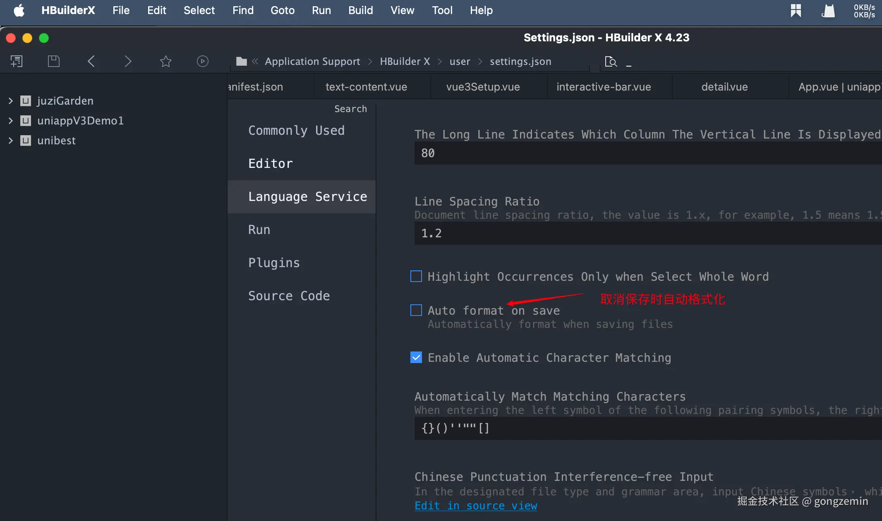Click the save file toolbar icon

click(x=54, y=62)
